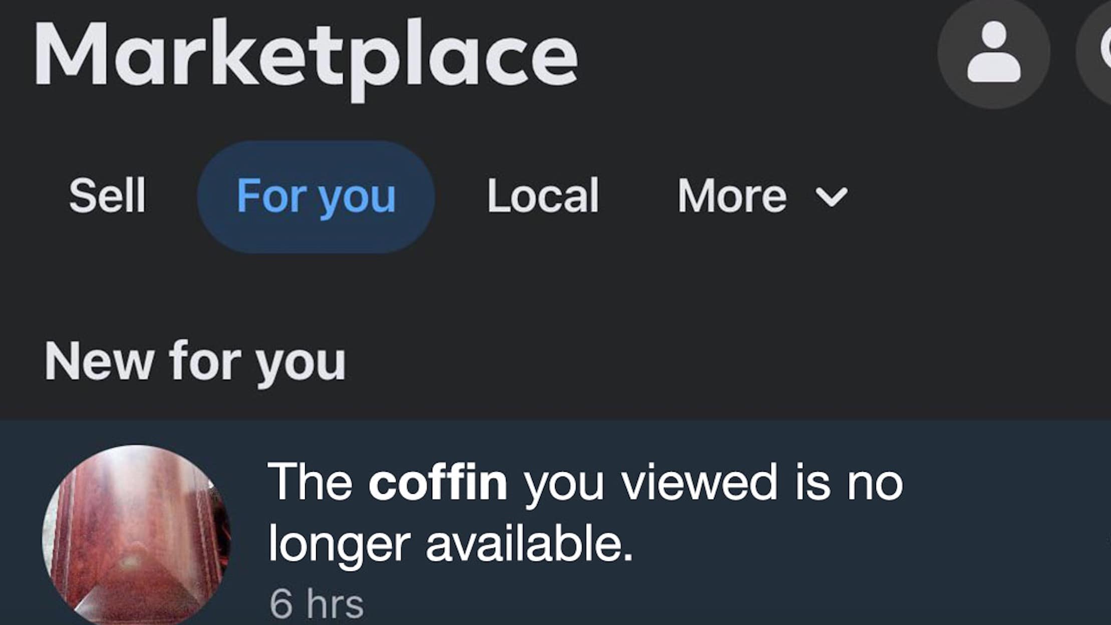Click the text 'longer available.'
Viewport: 1111px width, 625px height.
tap(451, 544)
